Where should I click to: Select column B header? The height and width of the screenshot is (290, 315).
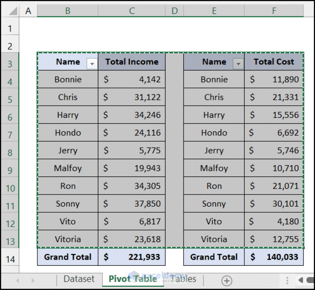(68, 11)
